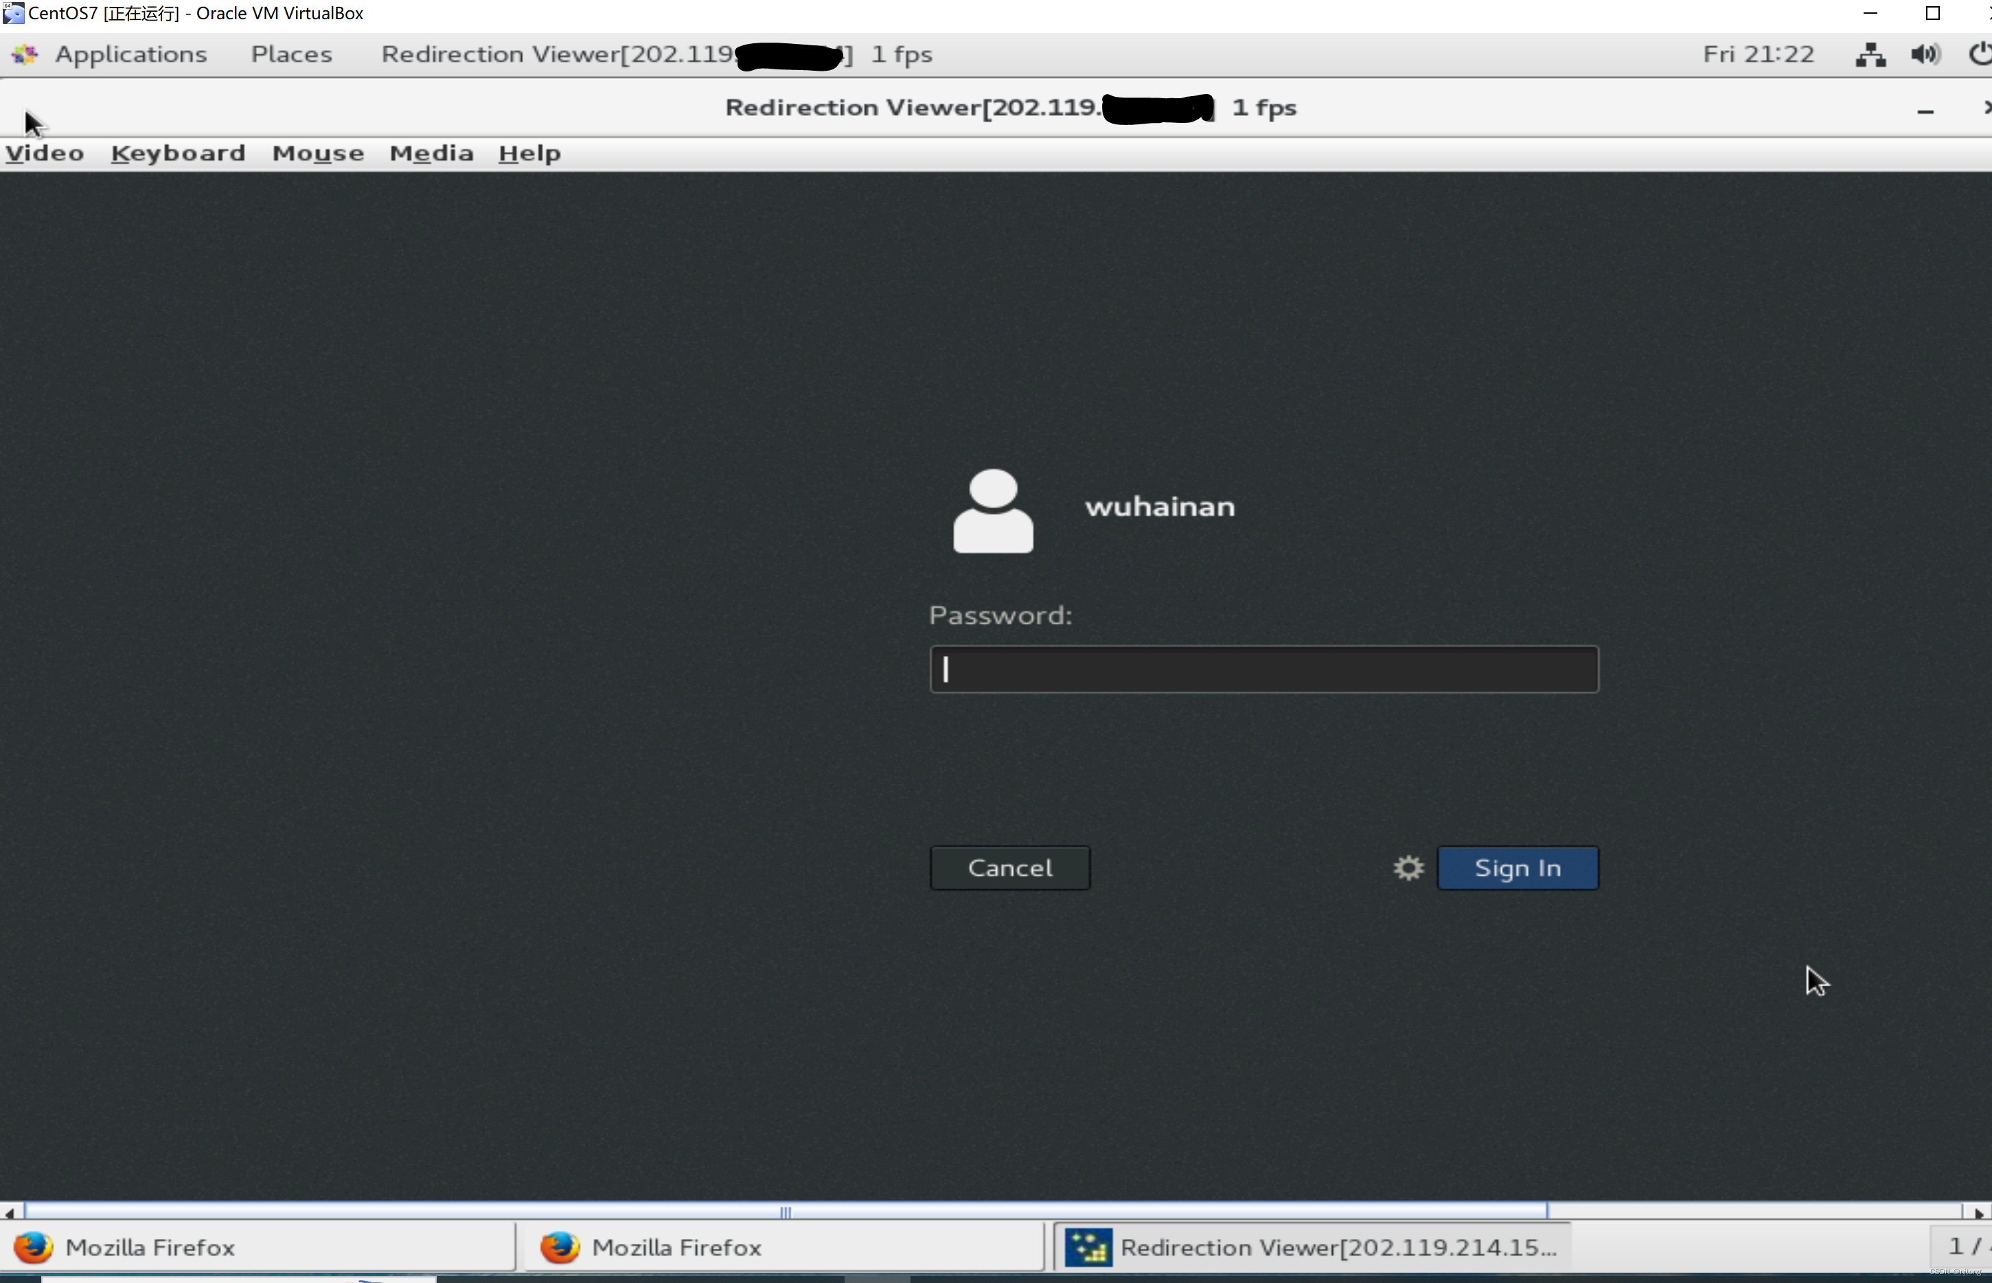The width and height of the screenshot is (1992, 1283).
Task: Open the Help menu
Action: pyautogui.click(x=529, y=153)
